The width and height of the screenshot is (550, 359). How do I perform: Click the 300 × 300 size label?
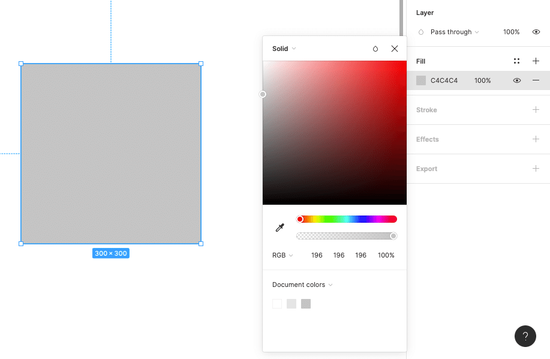[111, 253]
